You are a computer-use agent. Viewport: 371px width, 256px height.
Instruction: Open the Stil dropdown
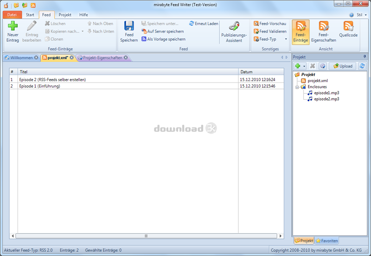click(x=362, y=15)
